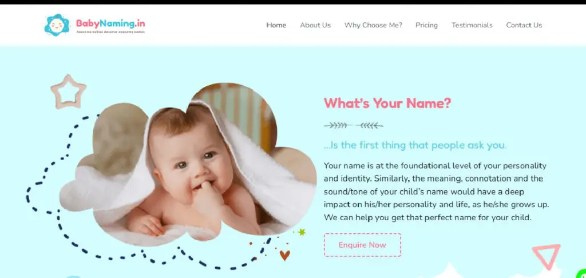Open the Contact Us page
Viewport: 586px width, 278px height.
[524, 25]
